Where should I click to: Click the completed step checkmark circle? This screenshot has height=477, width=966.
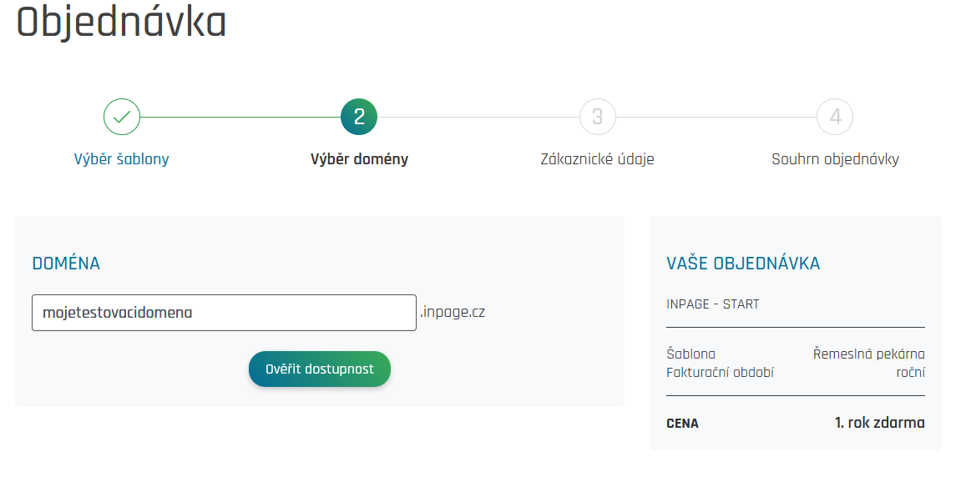click(x=122, y=117)
